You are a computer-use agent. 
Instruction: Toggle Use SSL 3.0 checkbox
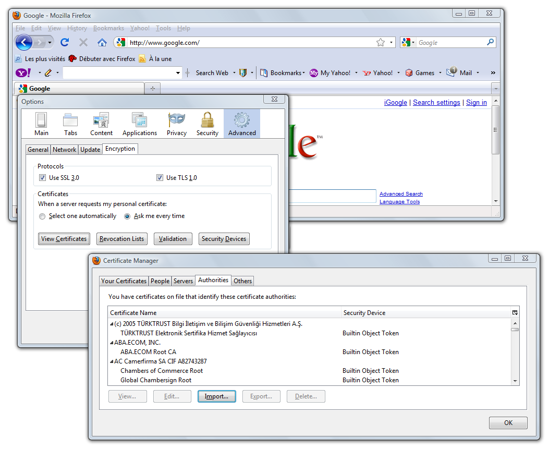coord(42,178)
